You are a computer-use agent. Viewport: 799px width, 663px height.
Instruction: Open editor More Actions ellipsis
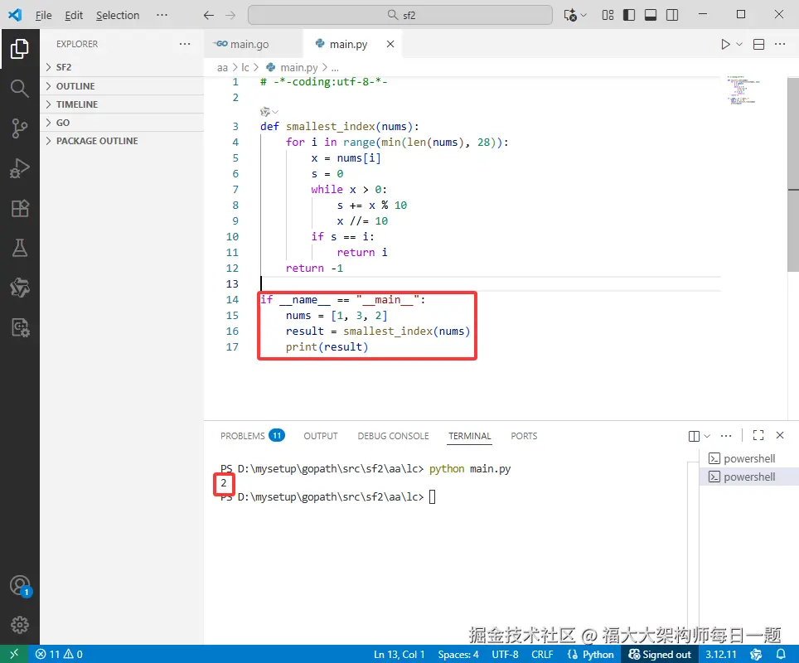(x=780, y=44)
